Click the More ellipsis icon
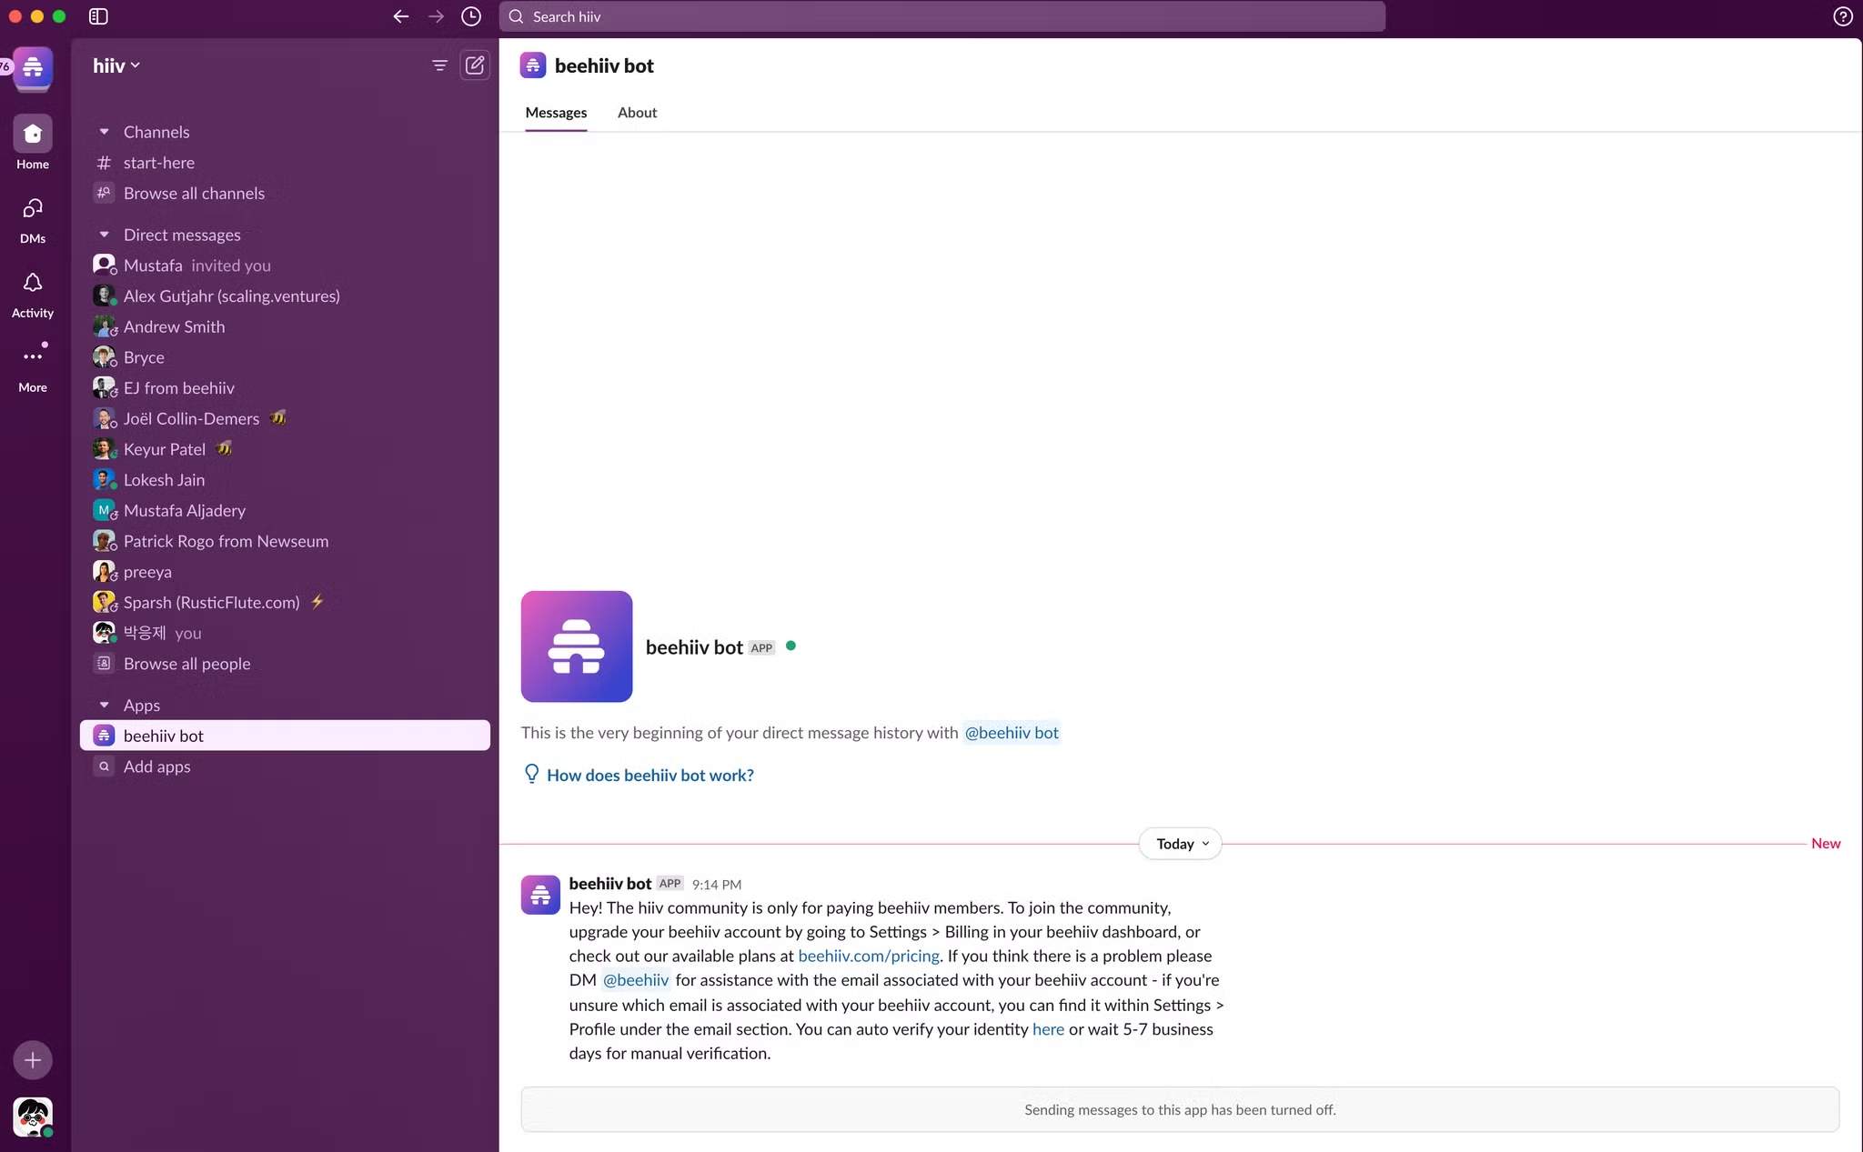 (x=33, y=356)
